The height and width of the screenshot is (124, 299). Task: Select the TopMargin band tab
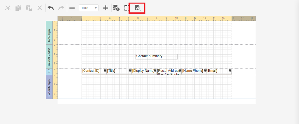coord(49,33)
